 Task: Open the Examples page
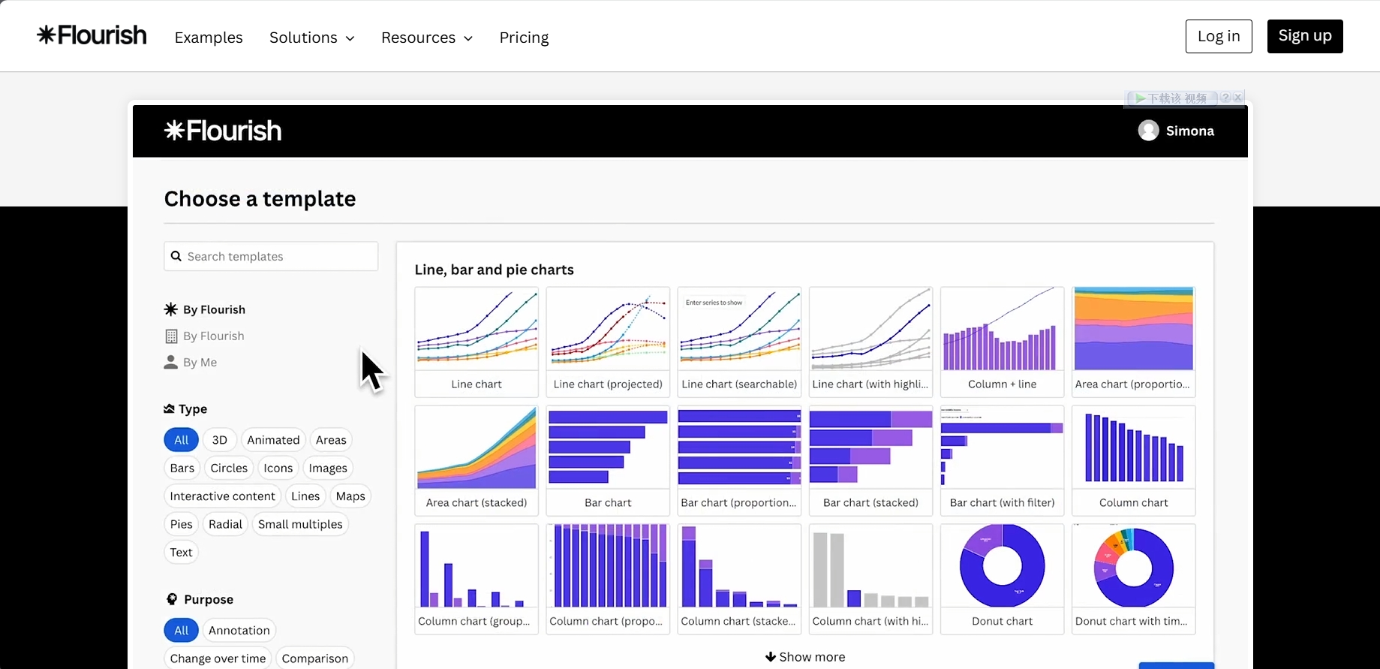[x=209, y=38]
